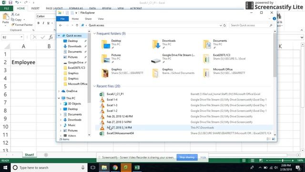Select Microsoft Office in navigation pane
This screenshot has height=172, width=305.
click(x=77, y=84)
